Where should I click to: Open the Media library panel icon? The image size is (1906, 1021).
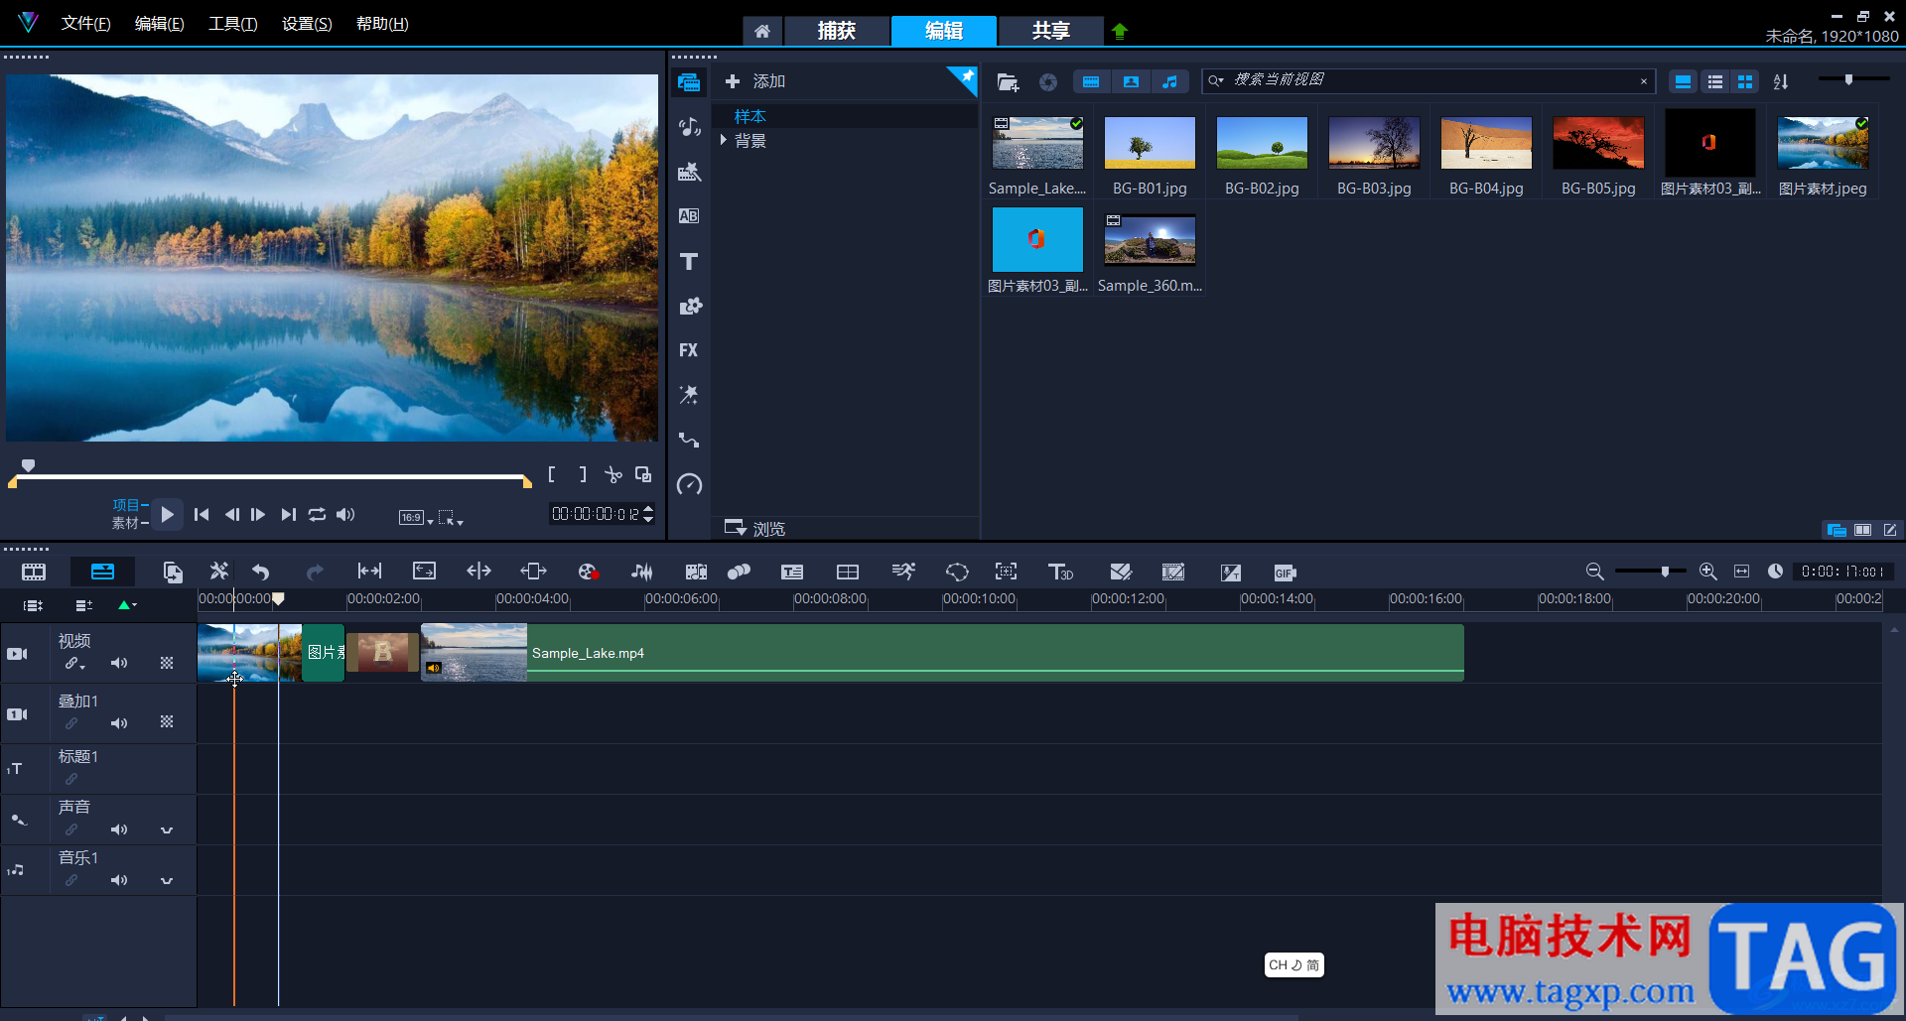(689, 82)
